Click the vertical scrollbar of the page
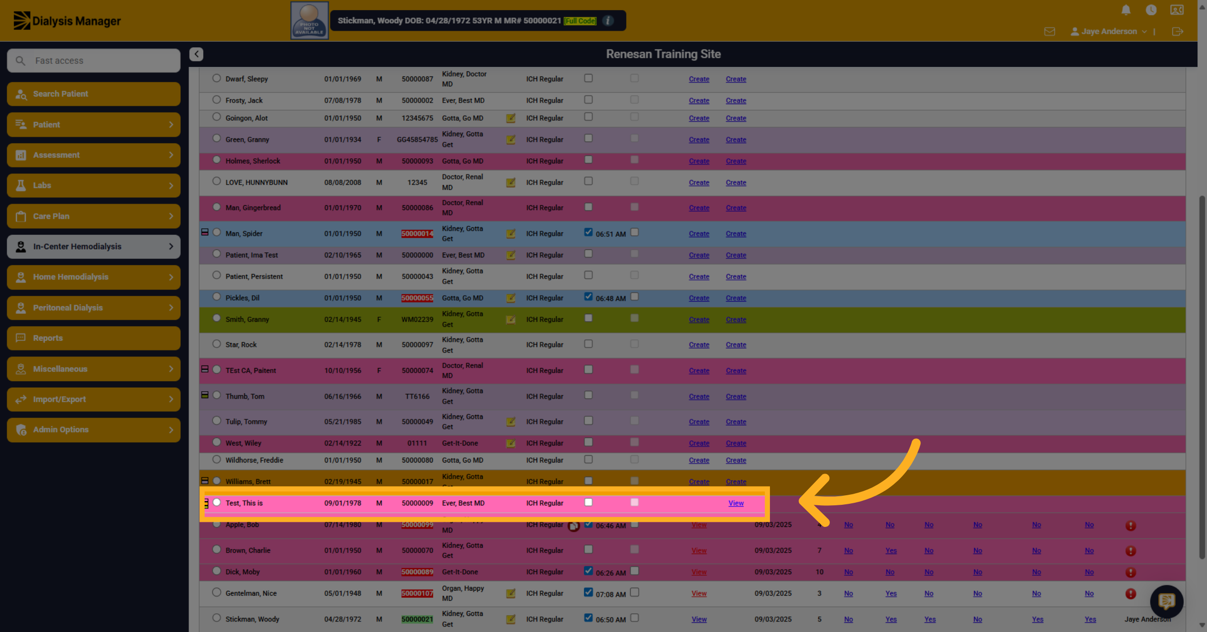 (x=1202, y=377)
